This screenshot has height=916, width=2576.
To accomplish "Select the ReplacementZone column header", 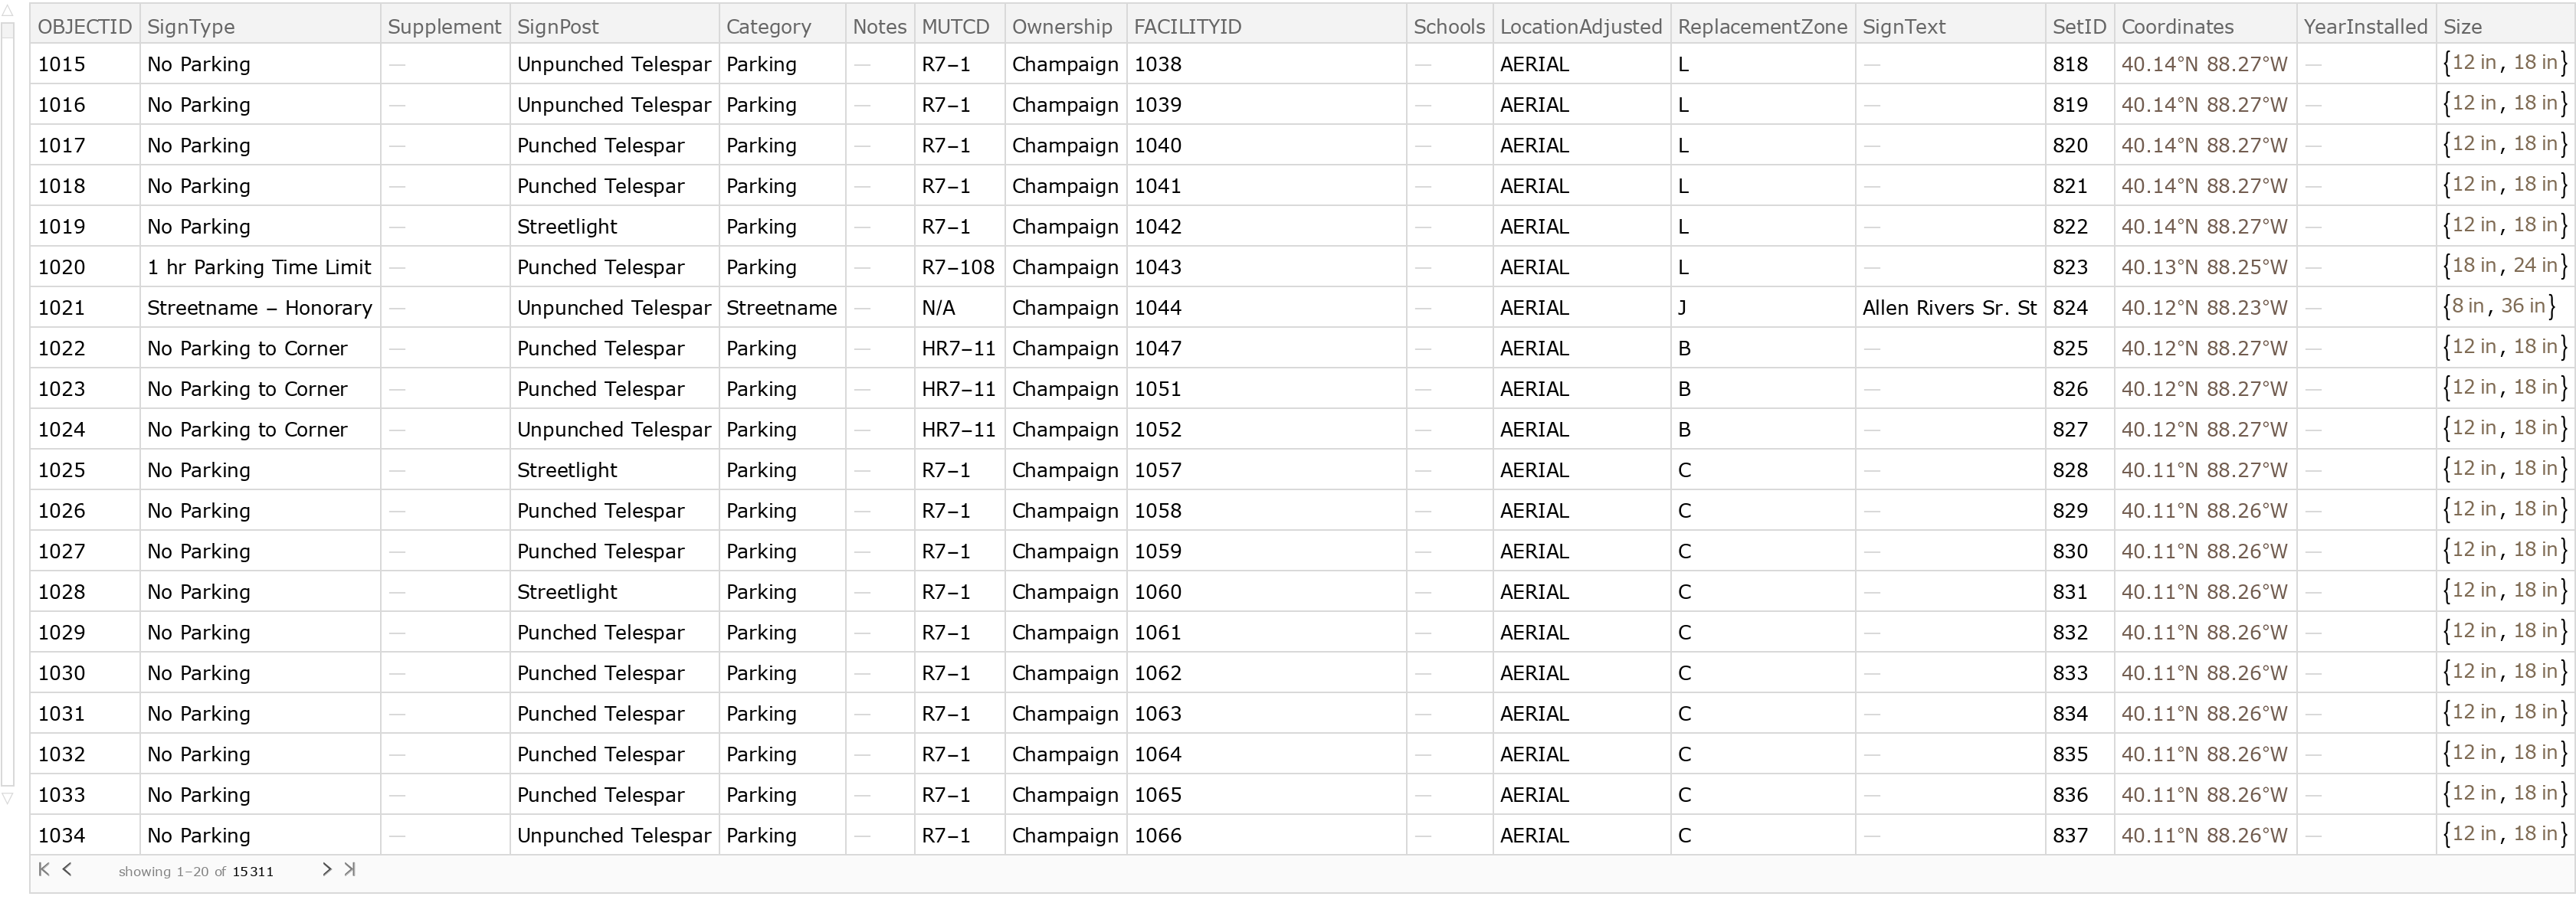I will [1762, 27].
